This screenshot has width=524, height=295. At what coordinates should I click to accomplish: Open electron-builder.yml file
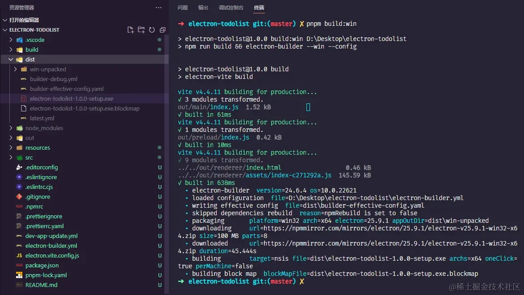[51, 246]
